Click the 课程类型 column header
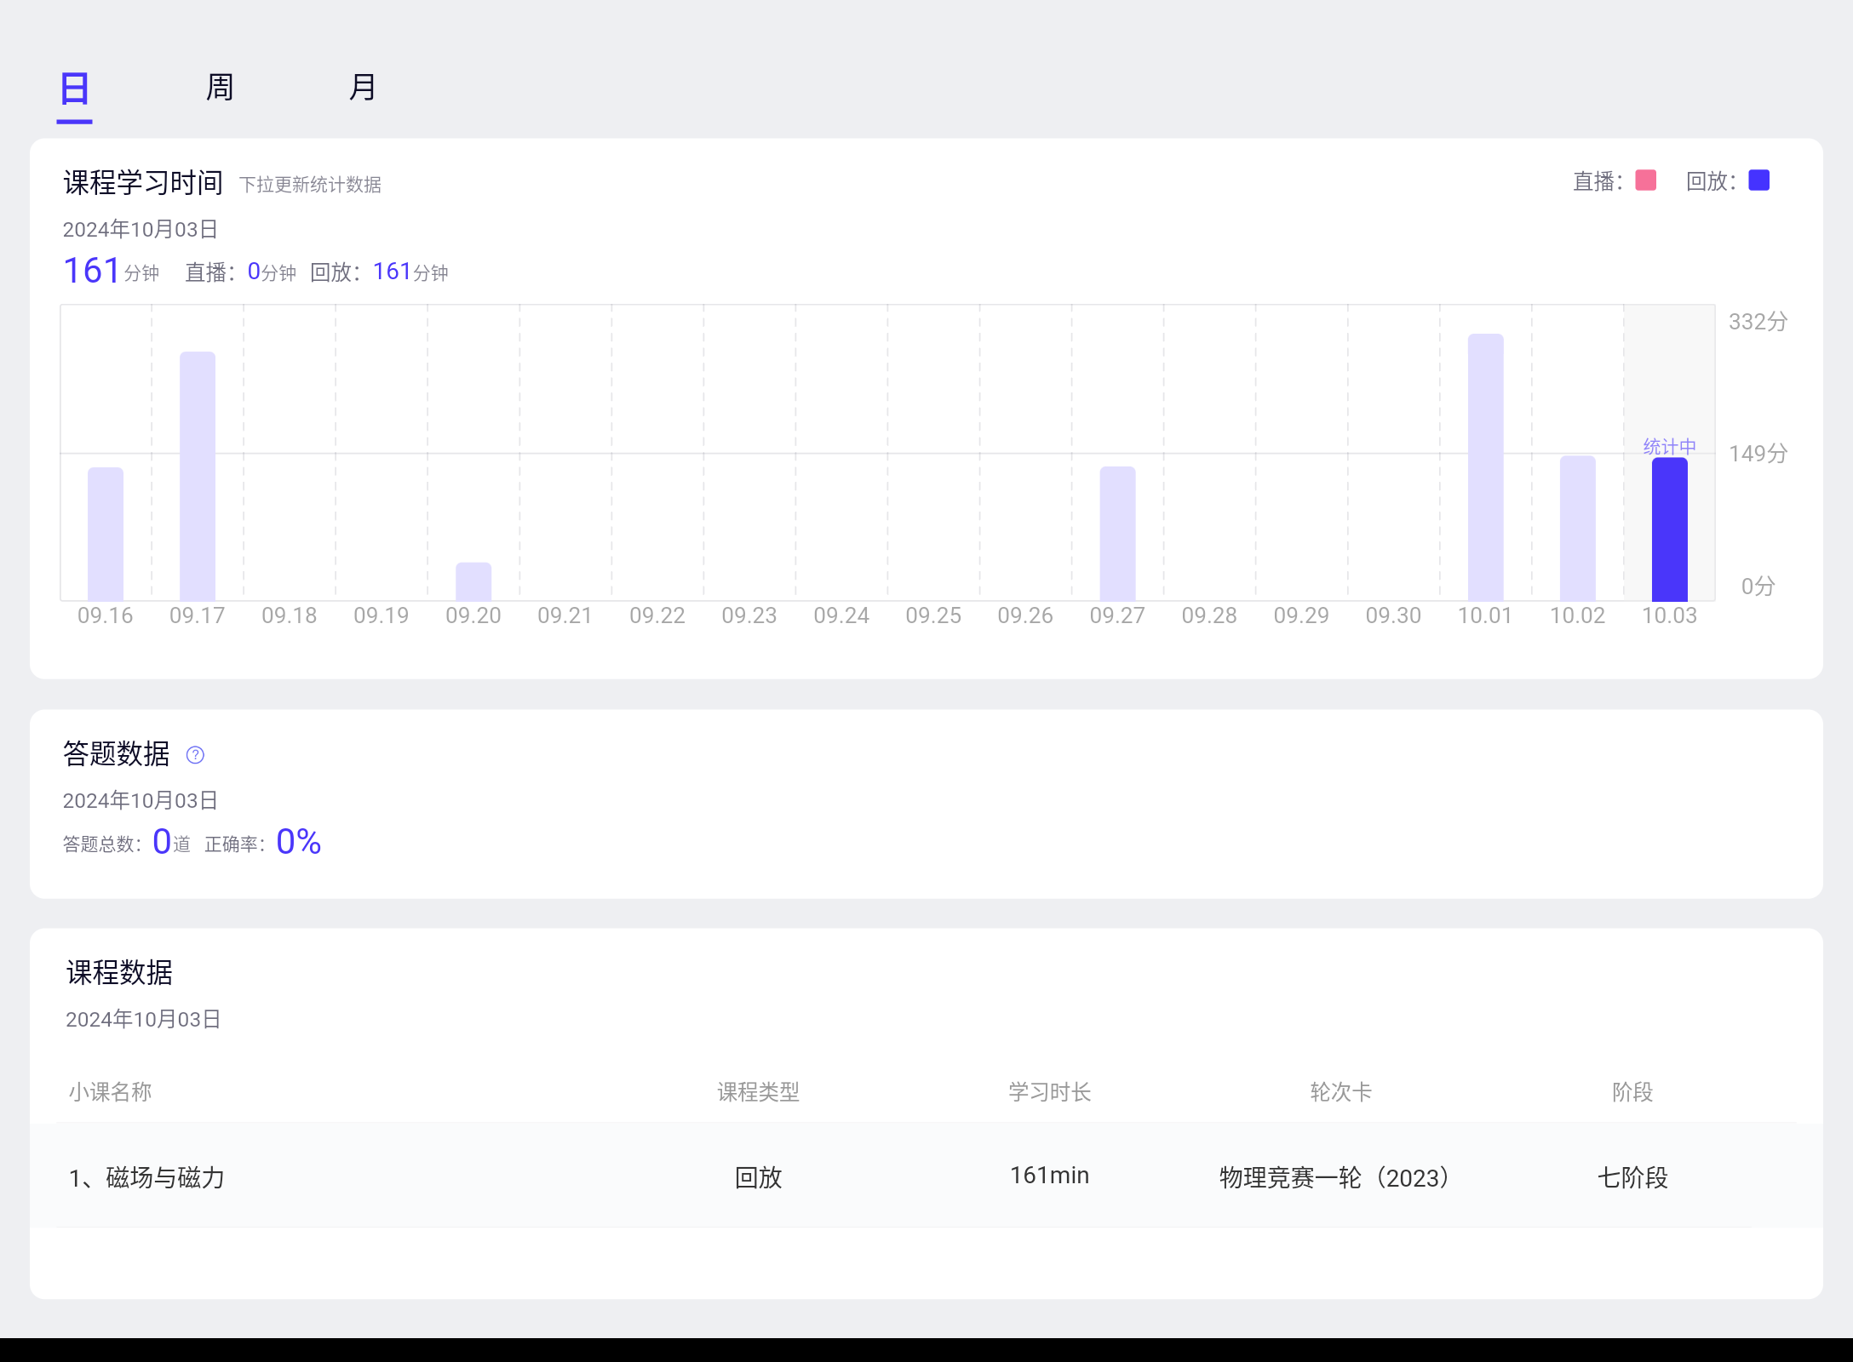The height and width of the screenshot is (1362, 1853). click(759, 1092)
